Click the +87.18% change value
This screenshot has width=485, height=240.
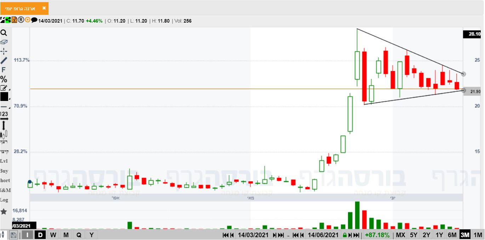(377, 235)
